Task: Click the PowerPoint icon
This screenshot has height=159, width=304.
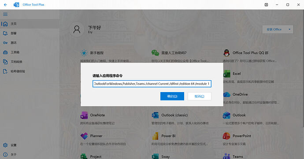Action: pos(226,136)
